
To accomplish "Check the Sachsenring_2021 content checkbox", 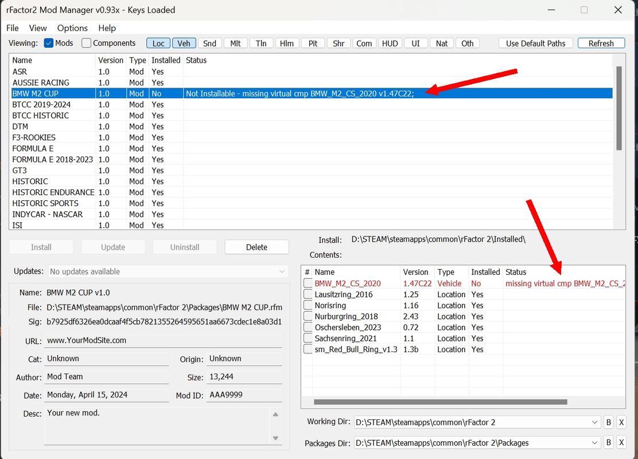I will 308,338.
